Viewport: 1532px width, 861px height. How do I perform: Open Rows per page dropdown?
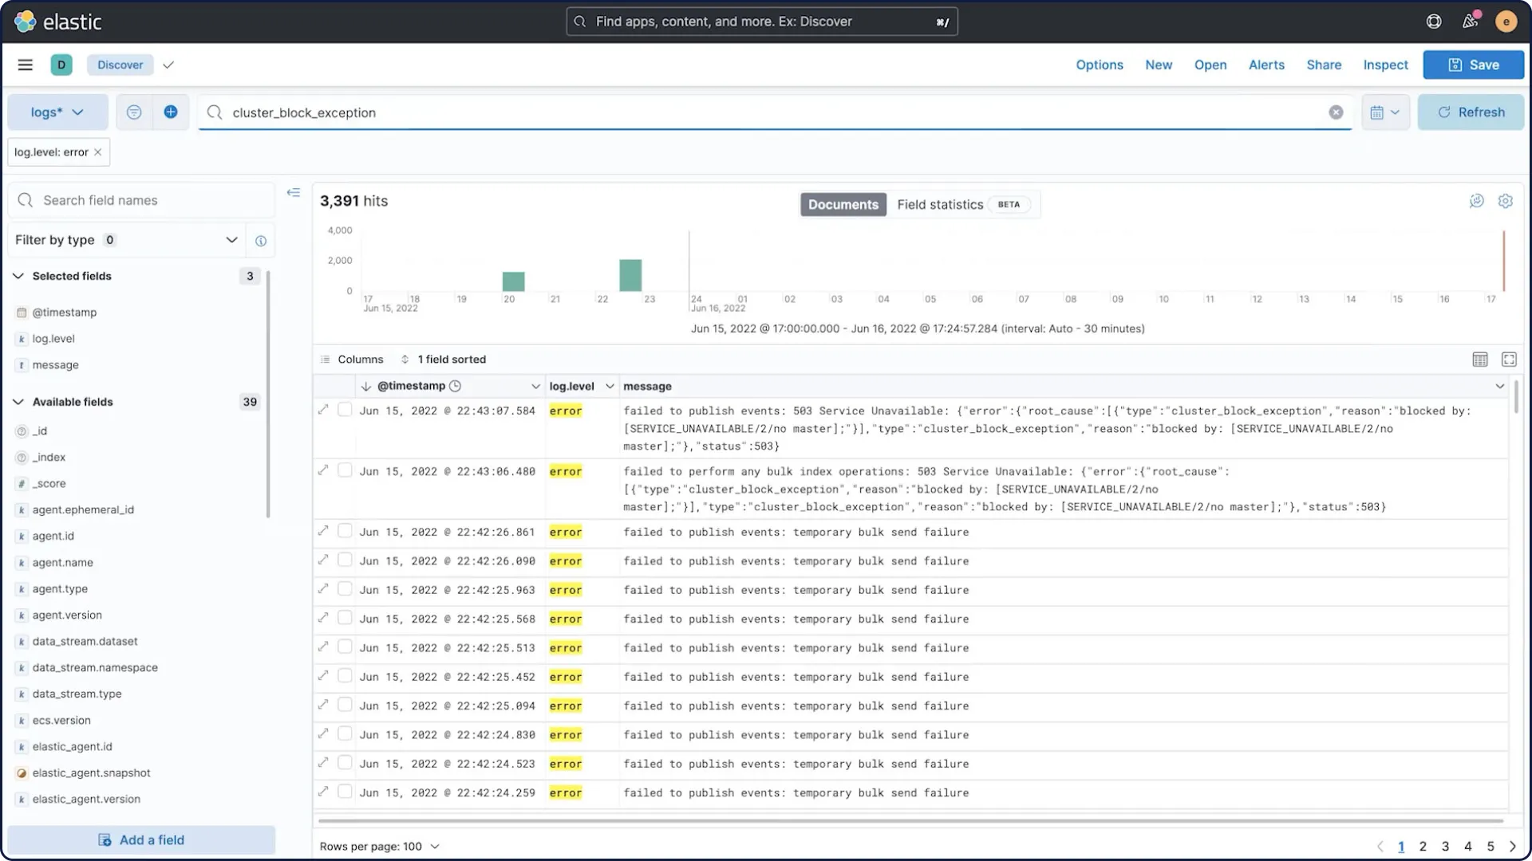tap(380, 847)
